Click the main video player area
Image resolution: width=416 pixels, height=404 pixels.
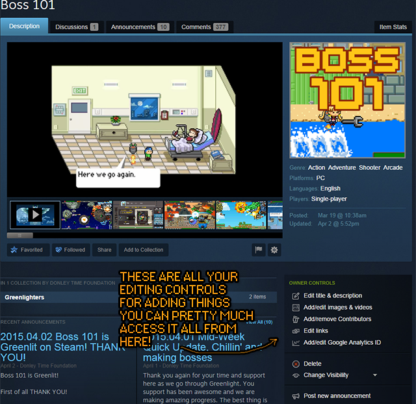point(144,120)
